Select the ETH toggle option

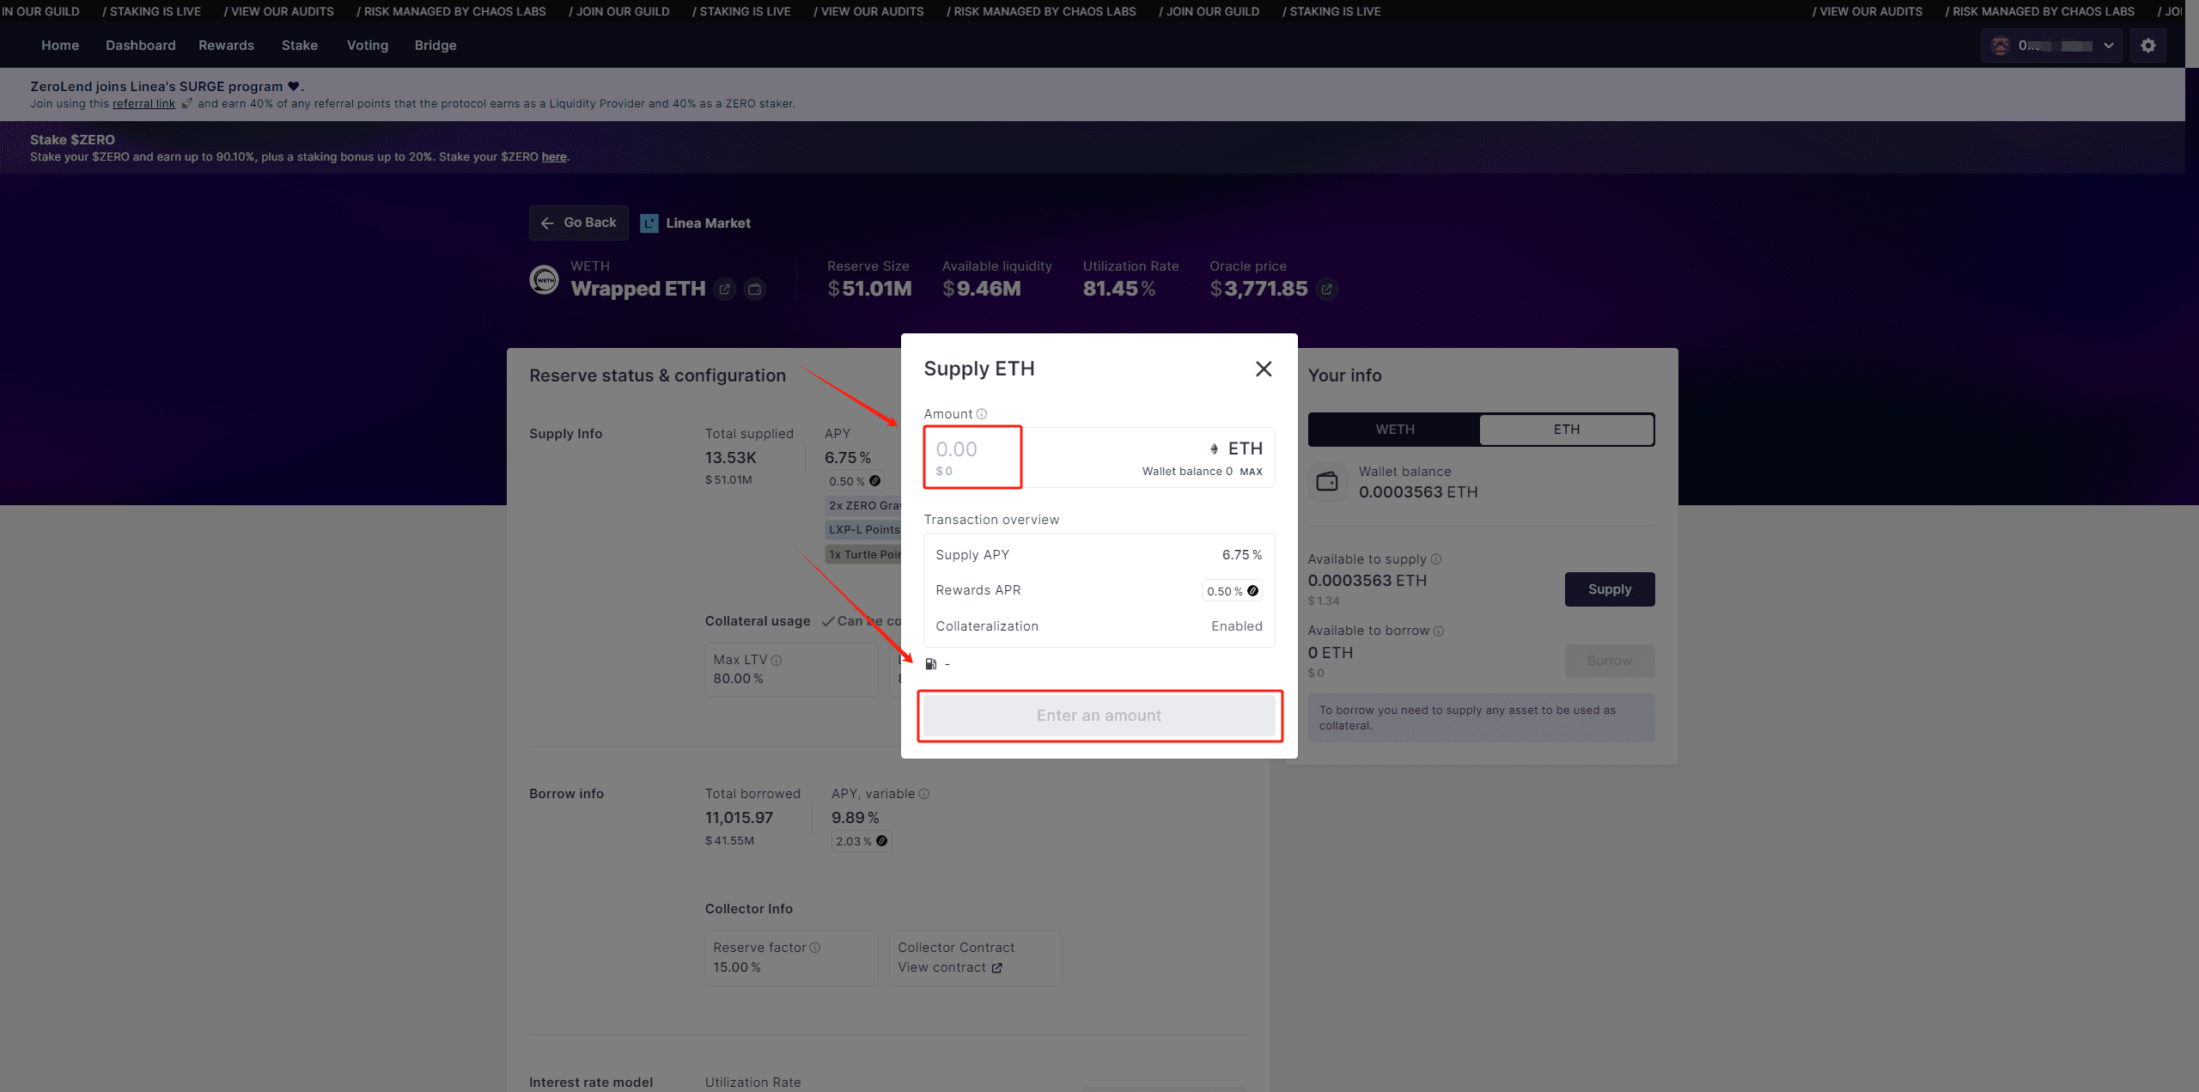[x=1566, y=430]
